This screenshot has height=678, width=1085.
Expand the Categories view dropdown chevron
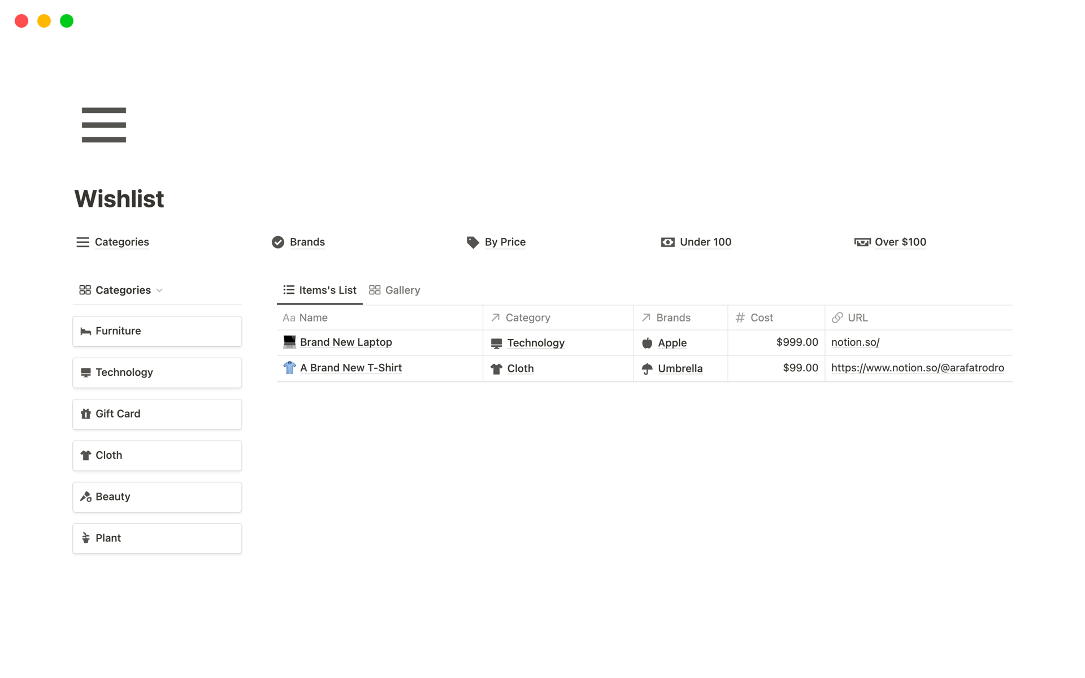pos(159,290)
